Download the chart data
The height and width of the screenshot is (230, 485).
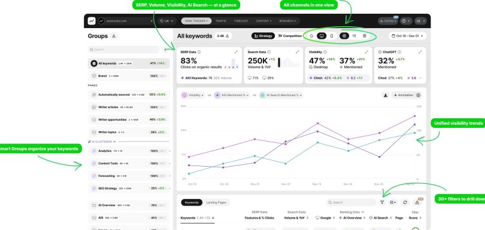386,96
